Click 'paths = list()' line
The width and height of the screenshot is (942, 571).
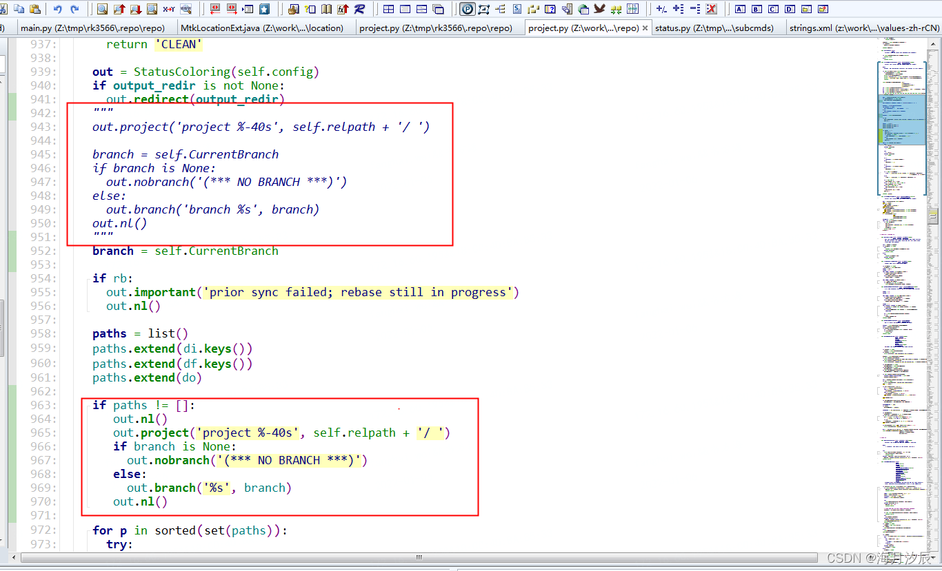pos(140,333)
